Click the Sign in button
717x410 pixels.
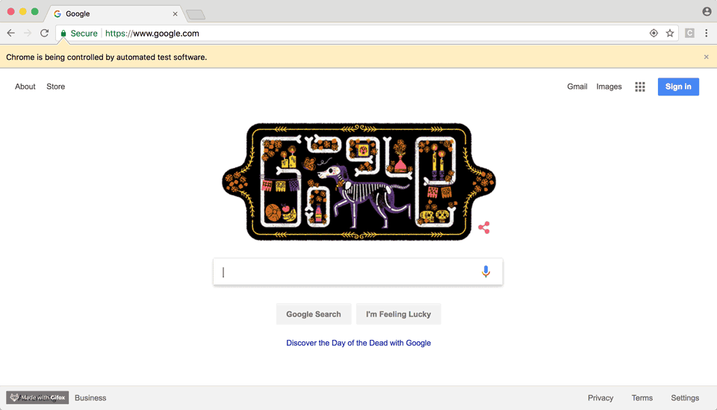678,87
